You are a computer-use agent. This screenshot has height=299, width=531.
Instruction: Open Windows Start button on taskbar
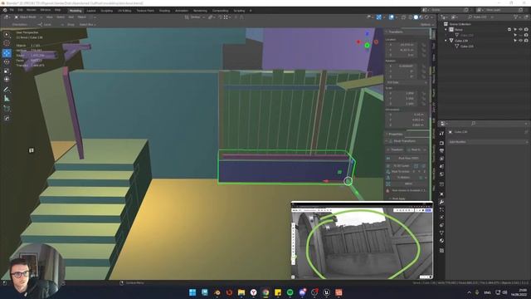tap(192, 292)
